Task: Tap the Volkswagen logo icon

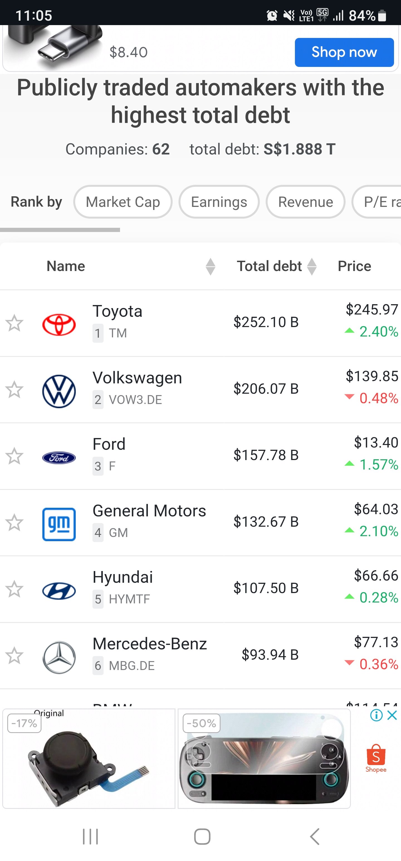Action: click(x=59, y=391)
